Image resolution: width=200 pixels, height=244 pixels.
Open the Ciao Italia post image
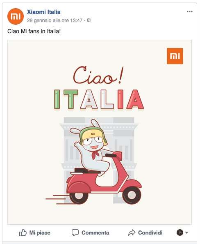pos(100,132)
